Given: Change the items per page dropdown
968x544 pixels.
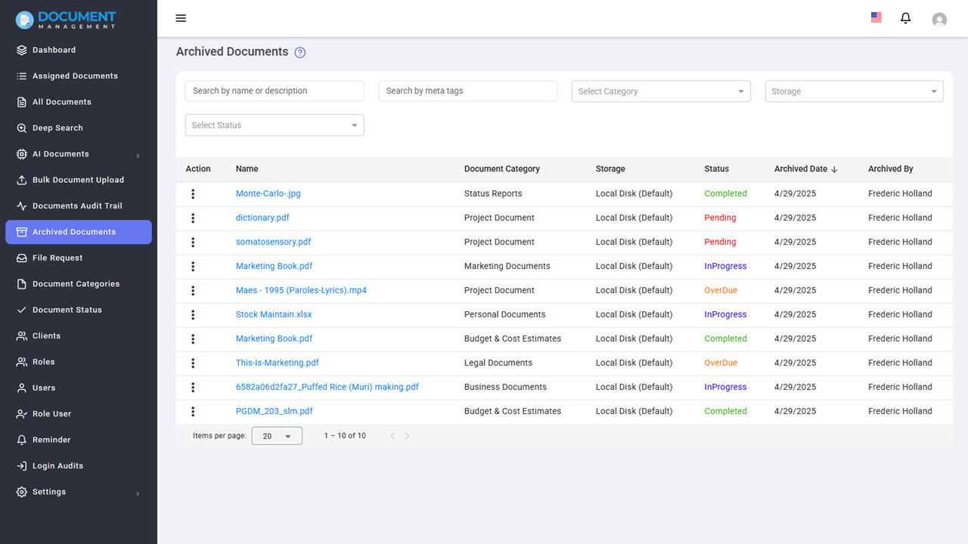Looking at the screenshot, I should (277, 436).
